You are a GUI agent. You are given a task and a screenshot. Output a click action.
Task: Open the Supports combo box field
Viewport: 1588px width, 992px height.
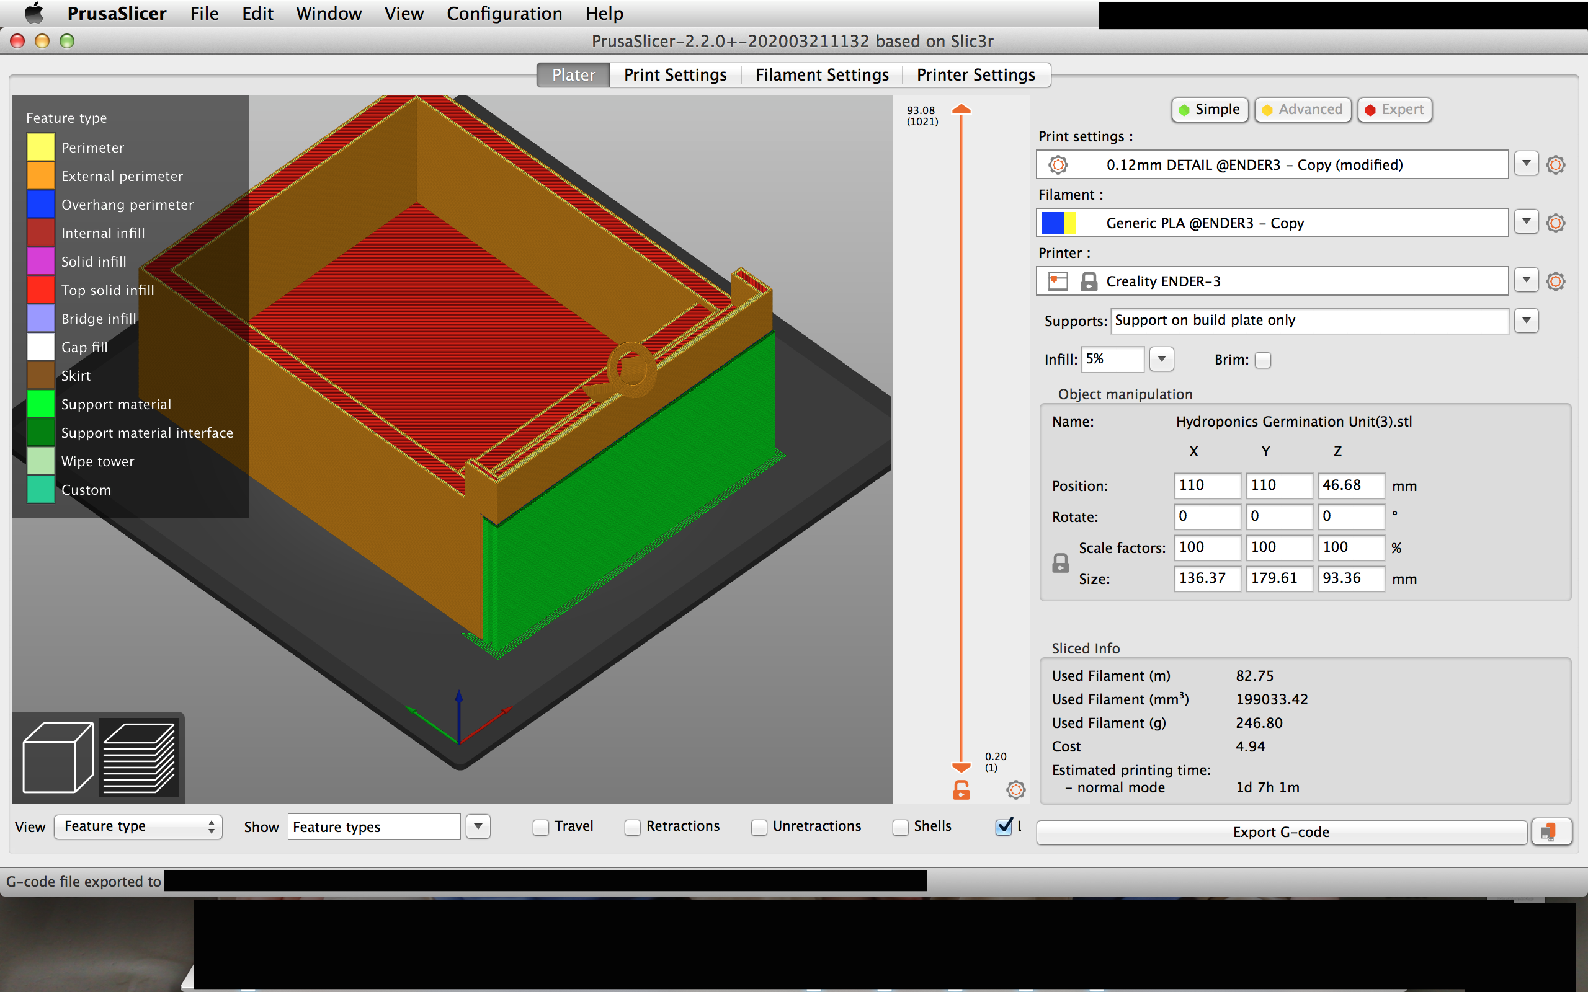[1309, 320]
